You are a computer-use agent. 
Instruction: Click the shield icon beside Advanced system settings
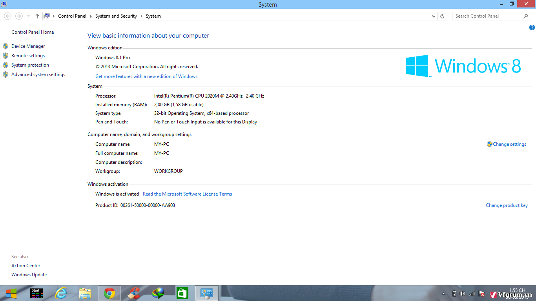pos(5,74)
